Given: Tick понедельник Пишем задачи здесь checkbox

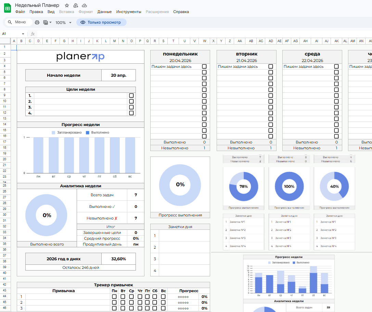Looking at the screenshot, I should pyautogui.click(x=204, y=66).
